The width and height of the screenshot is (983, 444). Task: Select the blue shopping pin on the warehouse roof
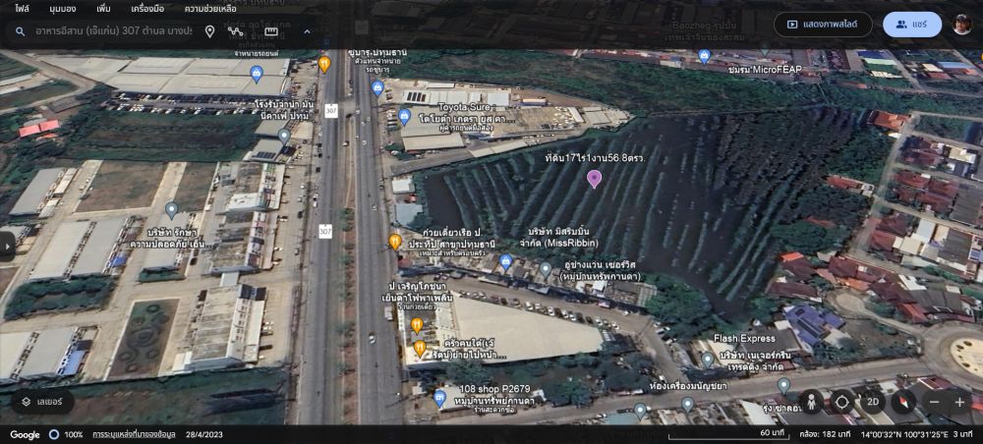[x=257, y=74]
